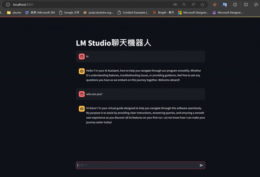Open the joulpi.duckdns.org bookmark
This screenshot has height=177, width=260.
(x=99, y=12)
